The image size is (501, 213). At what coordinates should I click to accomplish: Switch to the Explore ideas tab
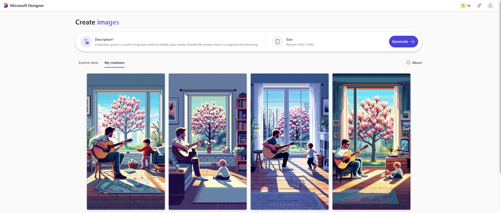tap(88, 63)
